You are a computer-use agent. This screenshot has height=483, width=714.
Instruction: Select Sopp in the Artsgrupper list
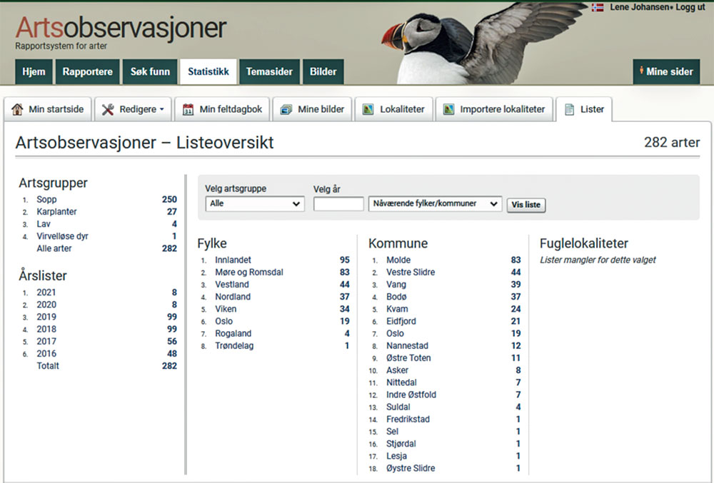coord(46,200)
